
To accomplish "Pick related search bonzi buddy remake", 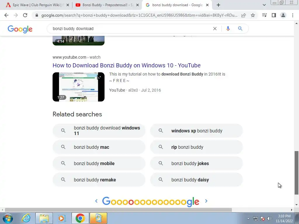I will (99, 180).
